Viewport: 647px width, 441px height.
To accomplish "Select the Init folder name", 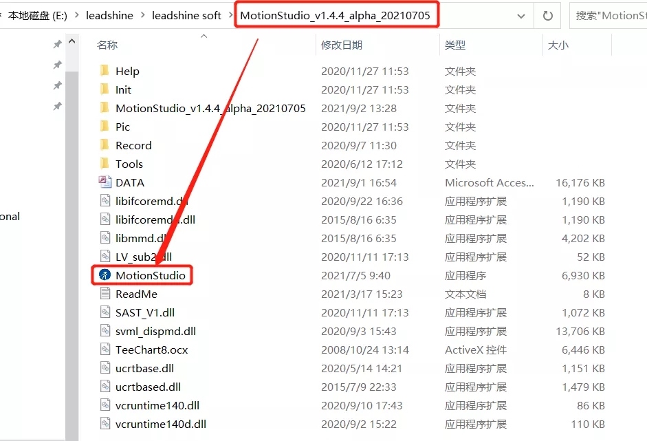I will [123, 89].
